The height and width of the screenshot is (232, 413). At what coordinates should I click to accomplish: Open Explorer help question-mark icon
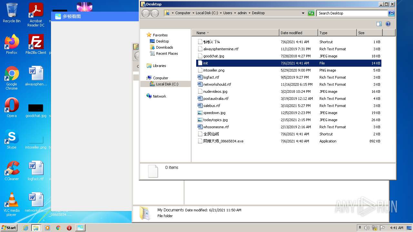tap(388, 24)
